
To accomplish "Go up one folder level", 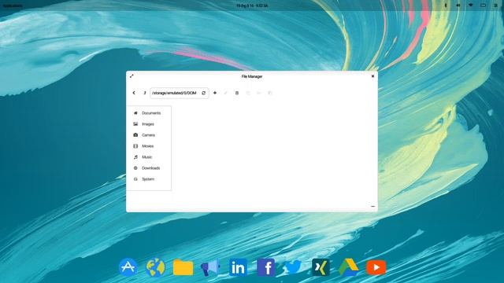I will click(x=145, y=93).
